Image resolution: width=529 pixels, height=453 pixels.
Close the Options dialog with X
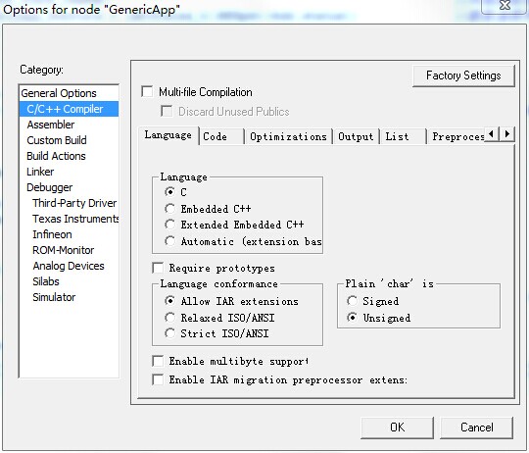pos(505,6)
